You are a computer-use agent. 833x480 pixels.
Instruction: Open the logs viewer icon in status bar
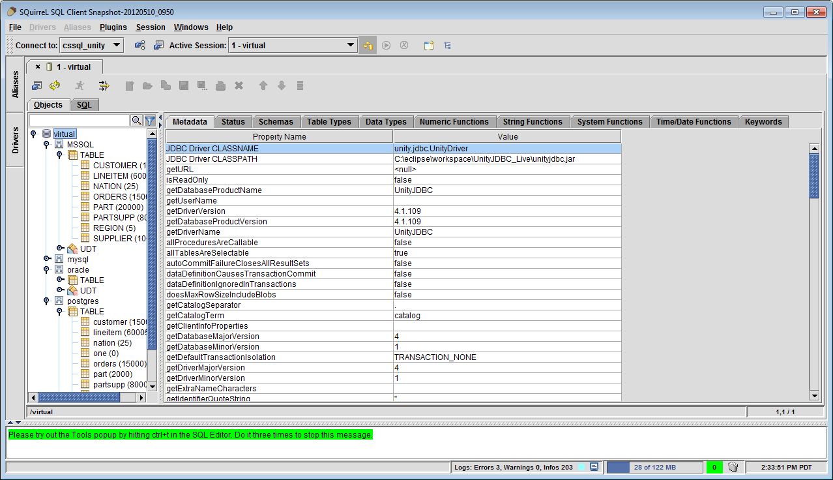click(x=594, y=467)
